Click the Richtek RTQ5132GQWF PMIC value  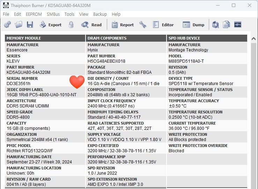pyautogui.click(x=30, y=151)
